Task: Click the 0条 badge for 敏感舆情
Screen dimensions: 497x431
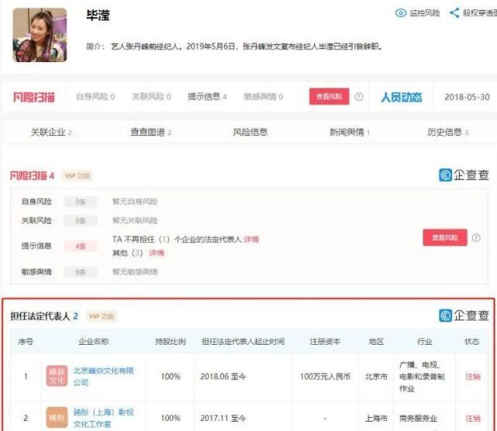Action: pos(81,272)
